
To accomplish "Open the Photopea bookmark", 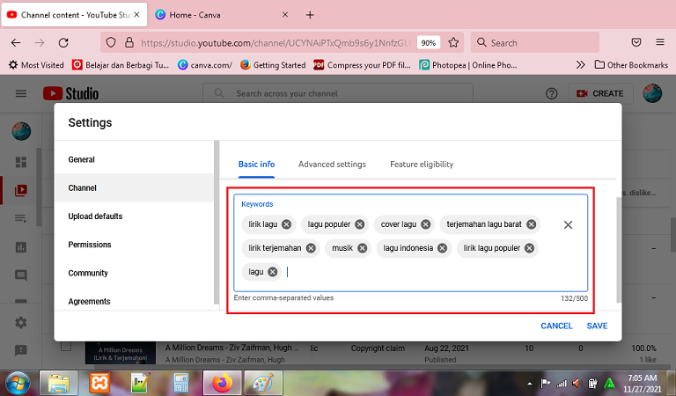I will pos(468,65).
